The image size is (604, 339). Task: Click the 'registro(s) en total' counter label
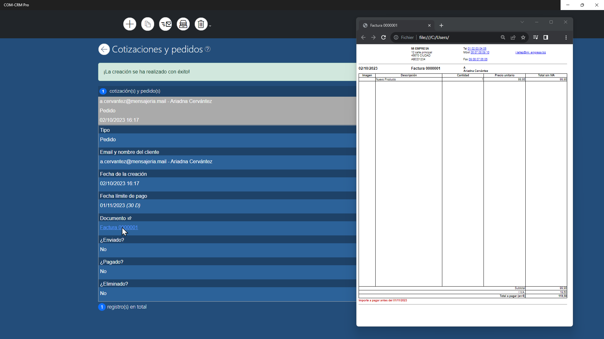(x=127, y=307)
